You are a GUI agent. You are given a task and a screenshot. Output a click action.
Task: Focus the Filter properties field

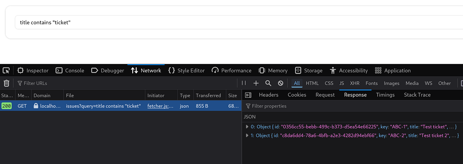(353, 106)
